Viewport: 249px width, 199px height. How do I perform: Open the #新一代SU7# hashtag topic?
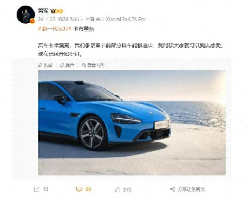(55, 29)
